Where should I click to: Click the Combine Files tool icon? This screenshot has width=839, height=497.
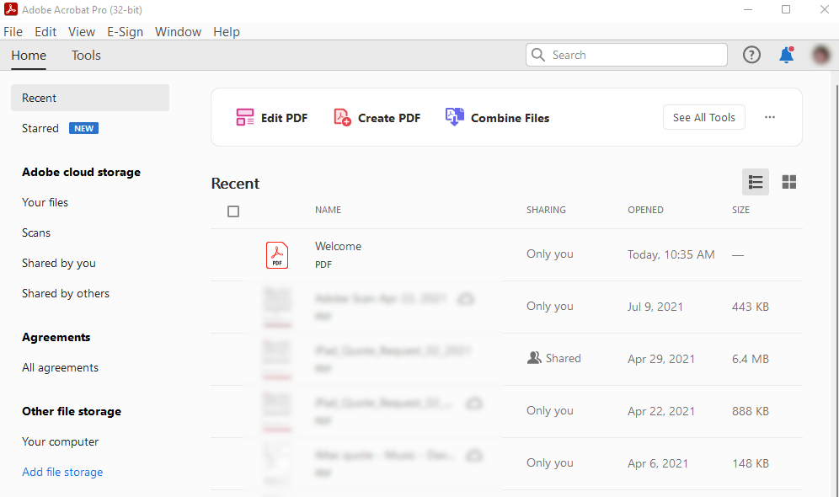point(455,118)
